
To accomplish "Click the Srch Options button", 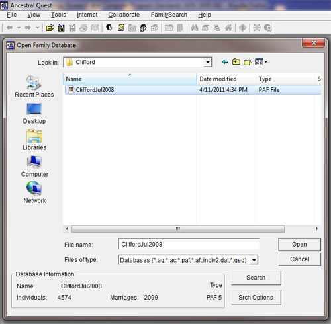I will tap(256, 298).
